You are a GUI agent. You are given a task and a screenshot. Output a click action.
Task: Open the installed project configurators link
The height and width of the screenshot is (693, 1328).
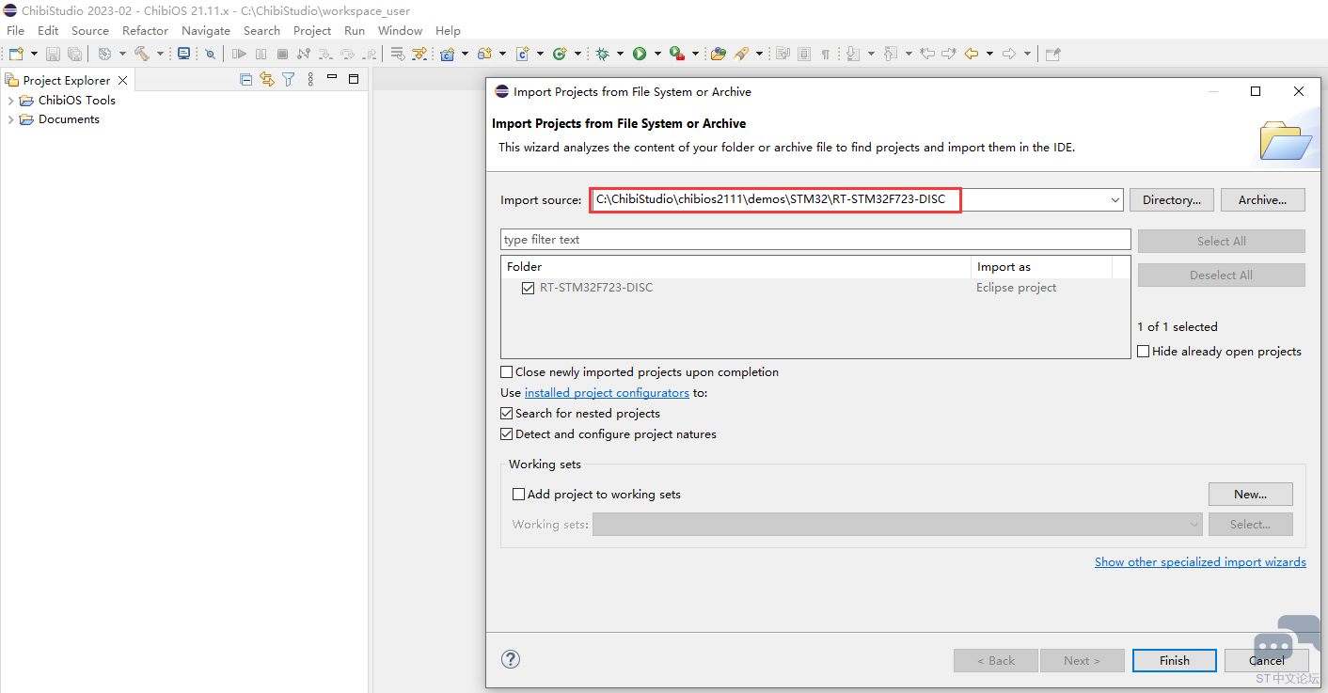(607, 393)
